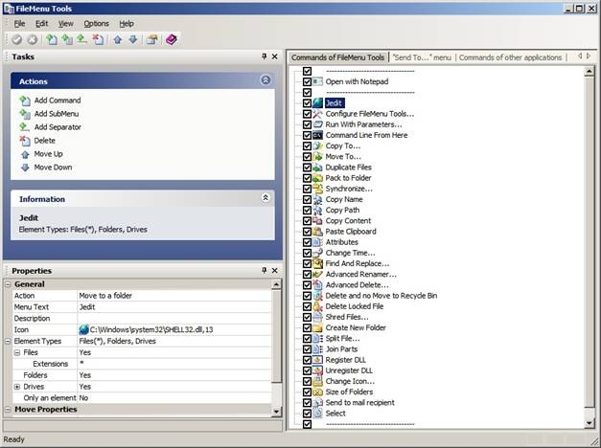Image resolution: width=601 pixels, height=448 pixels.
Task: Expand the Drives property node
Action: 17,387
